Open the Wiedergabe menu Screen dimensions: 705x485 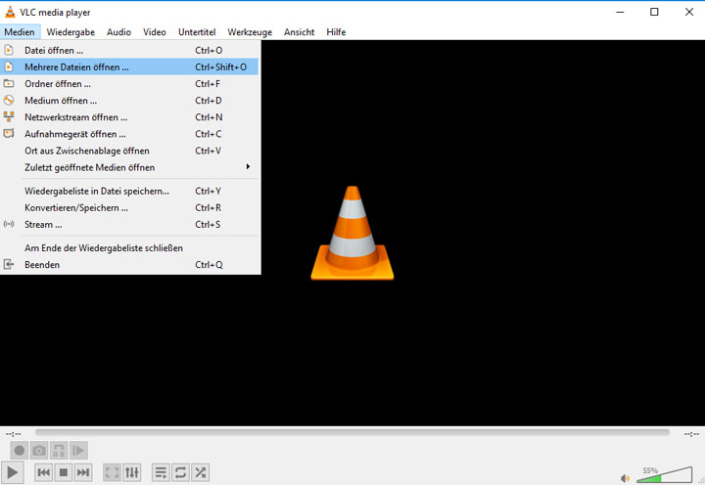pos(70,32)
